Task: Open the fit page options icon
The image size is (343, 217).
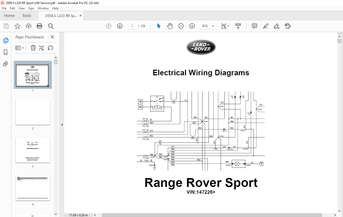Action: click(x=225, y=26)
